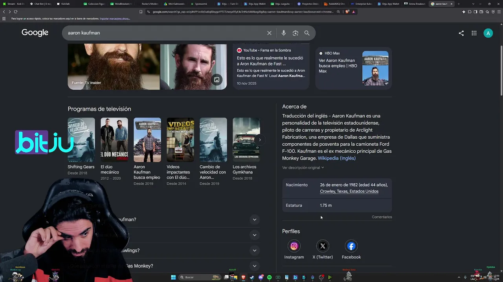The height and width of the screenshot is (282, 503).
Task: Bookmark this page in address bar
Action: pos(141,12)
